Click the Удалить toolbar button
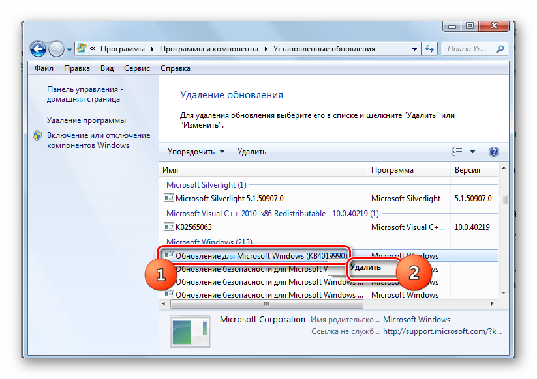 [252, 152]
